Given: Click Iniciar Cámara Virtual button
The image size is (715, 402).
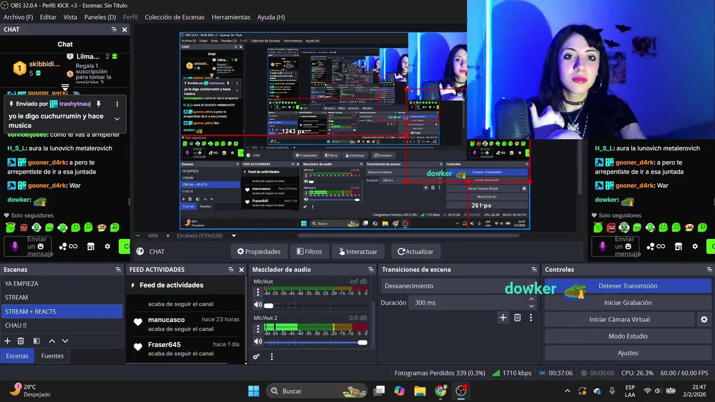Looking at the screenshot, I should (619, 319).
